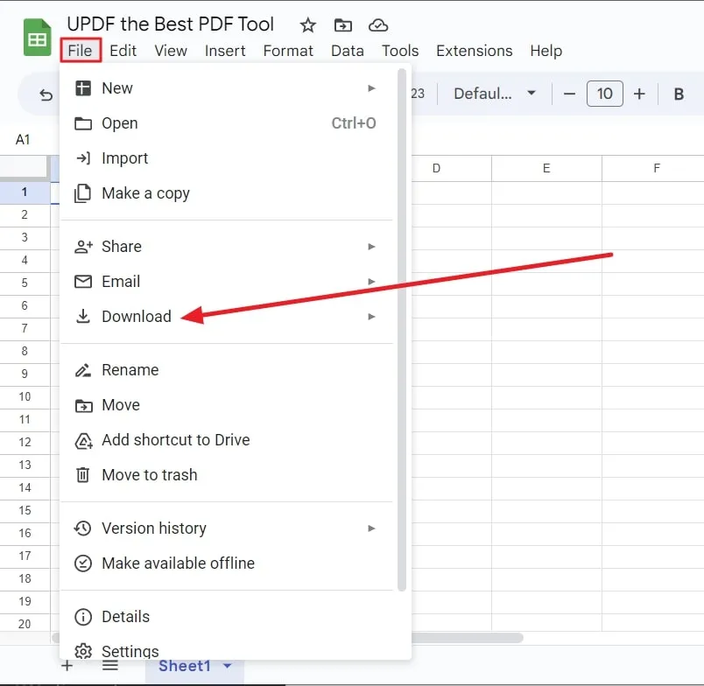This screenshot has width=704, height=686.
Task: Select column F header
Action: click(653, 169)
